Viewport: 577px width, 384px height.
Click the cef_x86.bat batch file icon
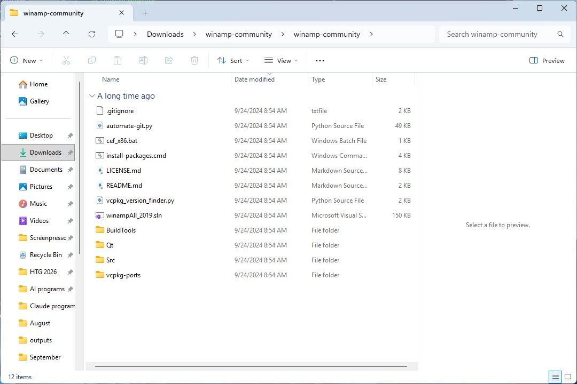[x=100, y=140]
